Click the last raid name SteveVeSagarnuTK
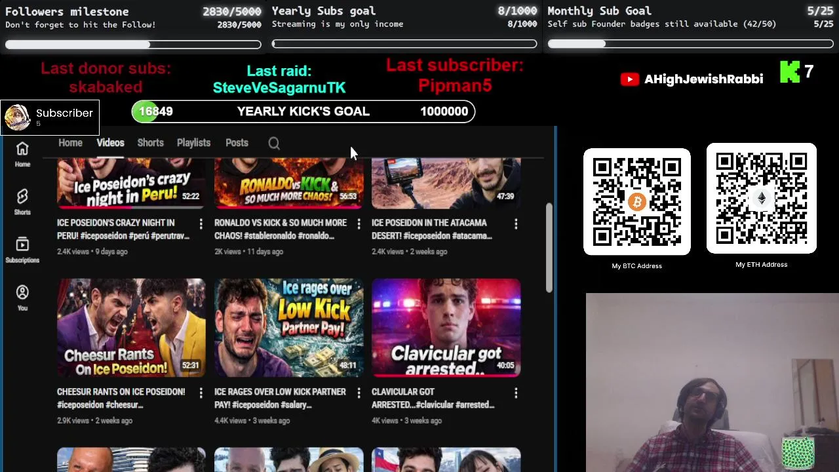The image size is (839, 472). [279, 88]
